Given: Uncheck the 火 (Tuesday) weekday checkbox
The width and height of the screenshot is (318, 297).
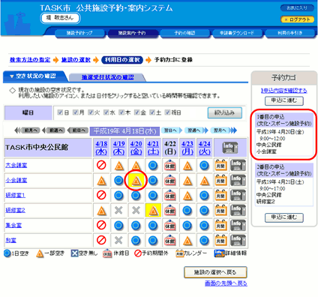Looking at the screenshot, I should (91, 112).
